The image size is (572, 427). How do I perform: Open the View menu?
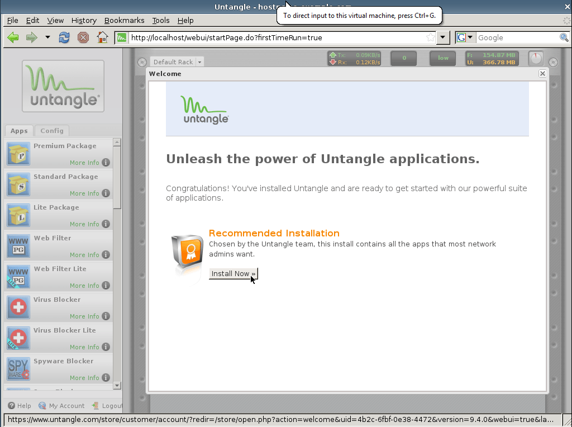(55, 21)
